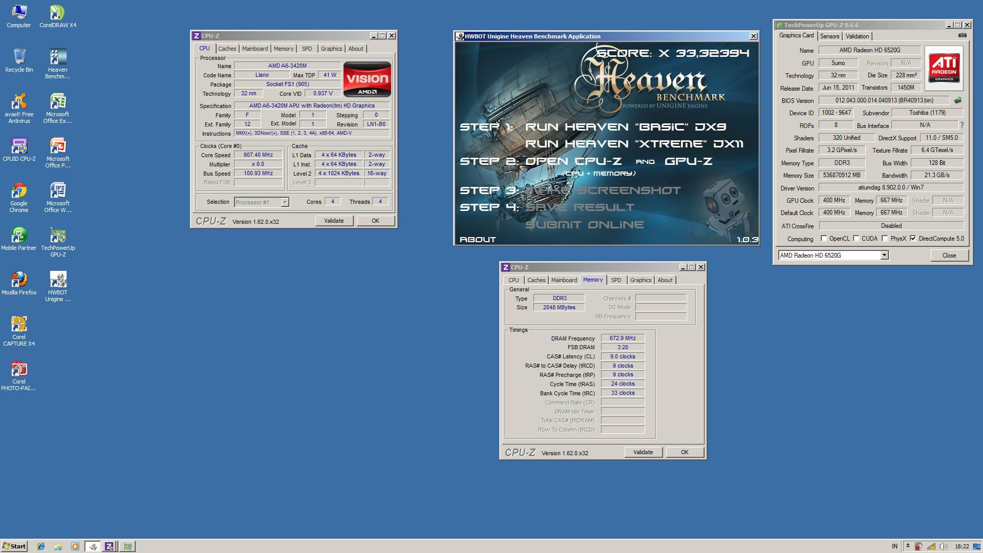Click OK in lower CPU-Z window
This screenshot has height=553, width=983.
pos(685,452)
